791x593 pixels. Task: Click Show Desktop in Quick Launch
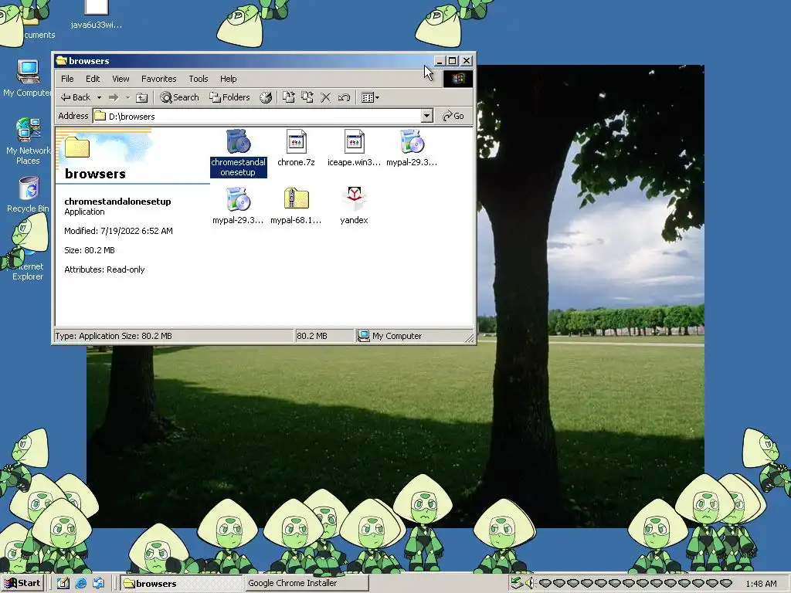[63, 584]
